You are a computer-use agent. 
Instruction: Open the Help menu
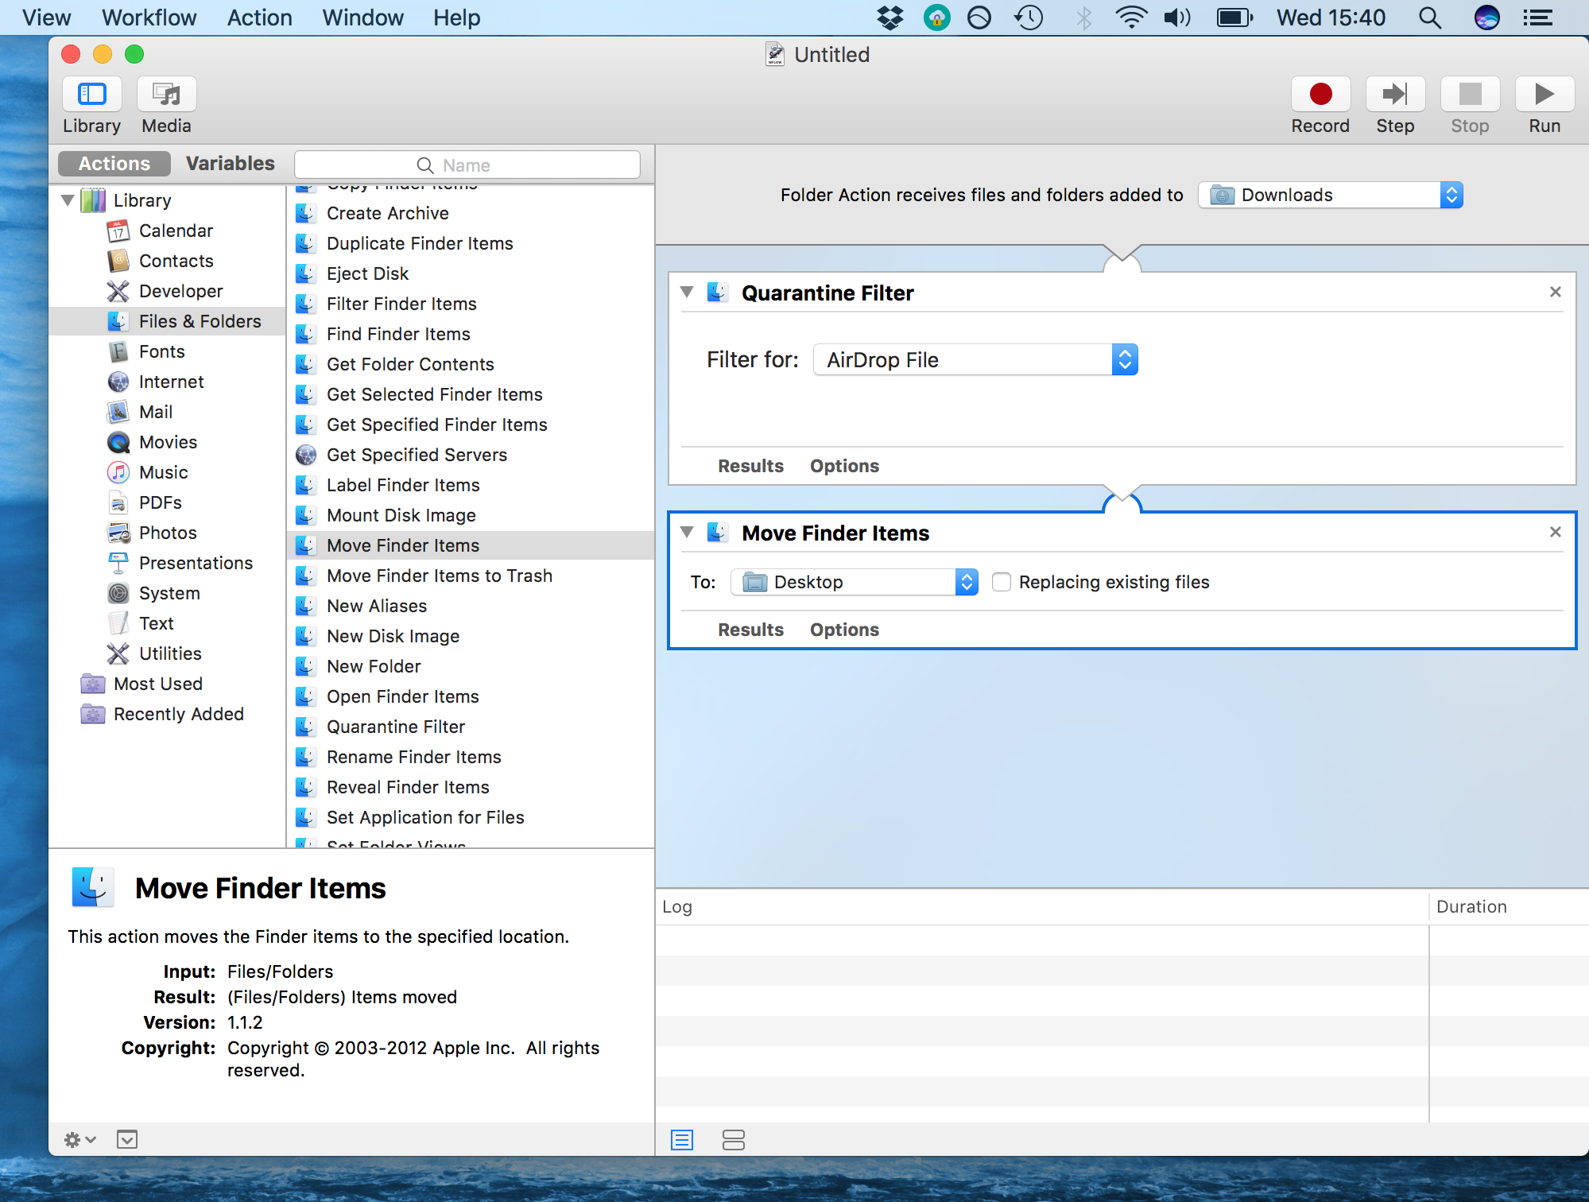click(x=456, y=17)
